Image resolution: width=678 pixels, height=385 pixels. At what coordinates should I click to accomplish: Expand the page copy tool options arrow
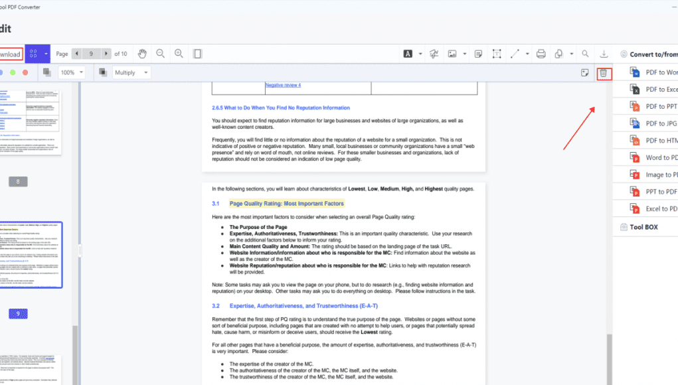[x=571, y=54]
